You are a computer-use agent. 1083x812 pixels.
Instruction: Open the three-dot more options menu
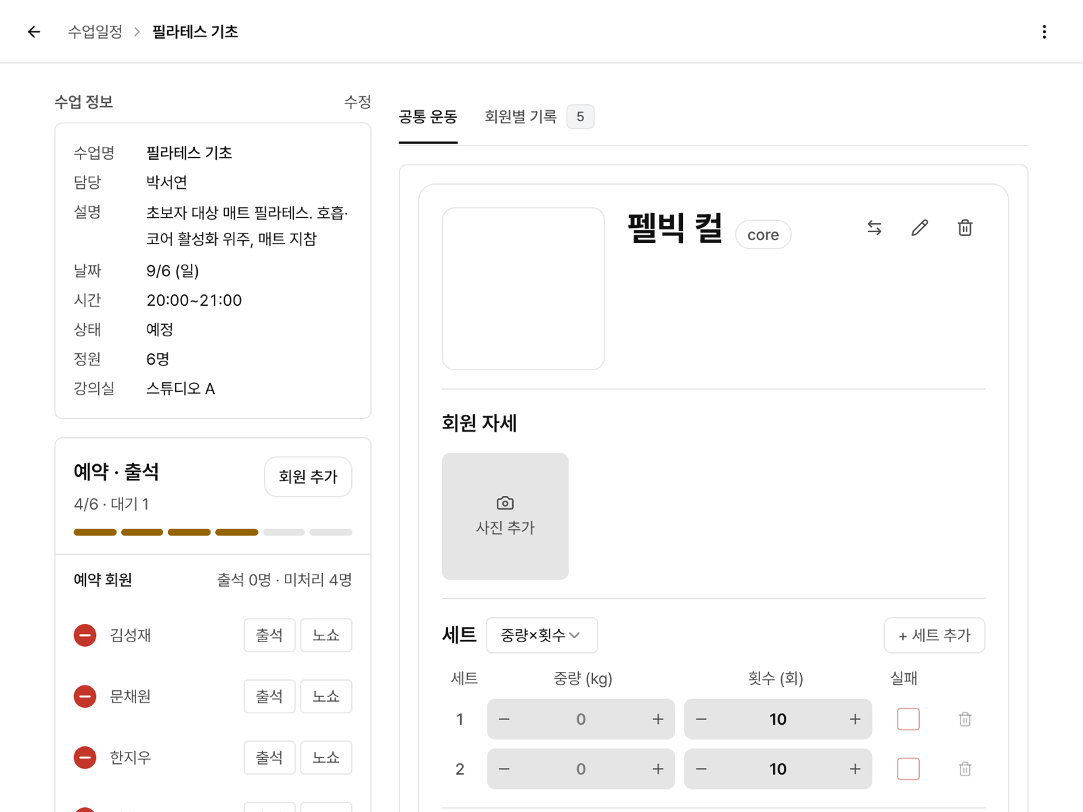click(x=1044, y=32)
